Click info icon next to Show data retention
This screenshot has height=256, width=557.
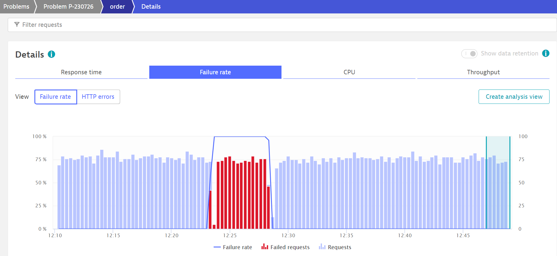pyautogui.click(x=546, y=53)
